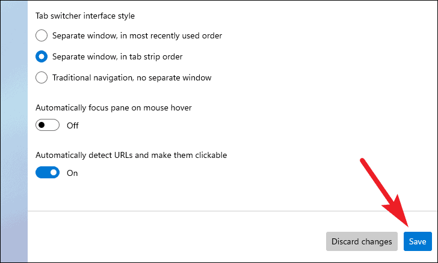
Task: Click the "Traditional navigation, no separate window" label
Action: 132,77
